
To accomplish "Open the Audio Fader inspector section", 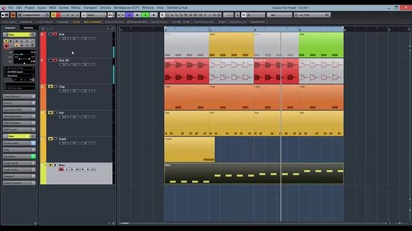I will [x=19, y=169].
